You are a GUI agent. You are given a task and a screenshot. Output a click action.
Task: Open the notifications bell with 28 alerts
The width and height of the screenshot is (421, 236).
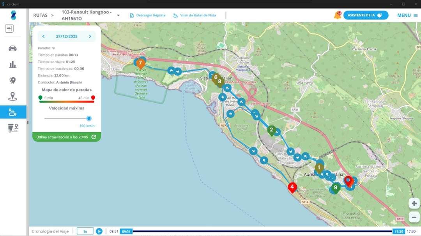337,15
